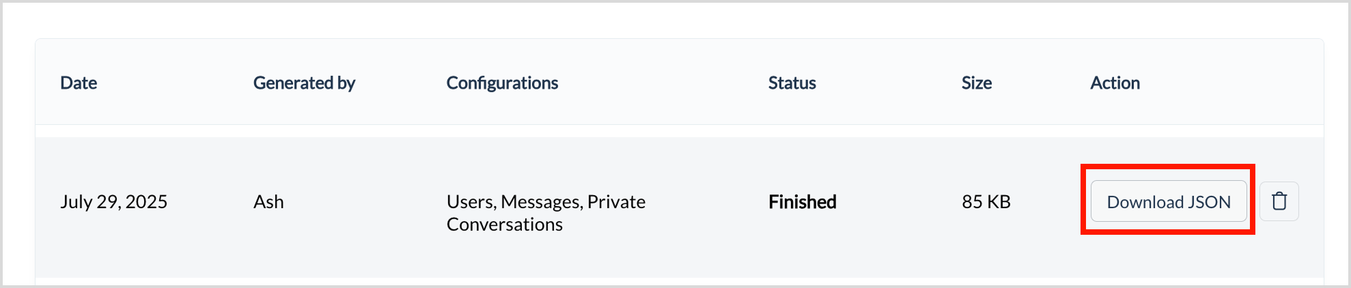The image size is (1351, 288).
Task: Click the Finished status label
Action: click(x=803, y=201)
